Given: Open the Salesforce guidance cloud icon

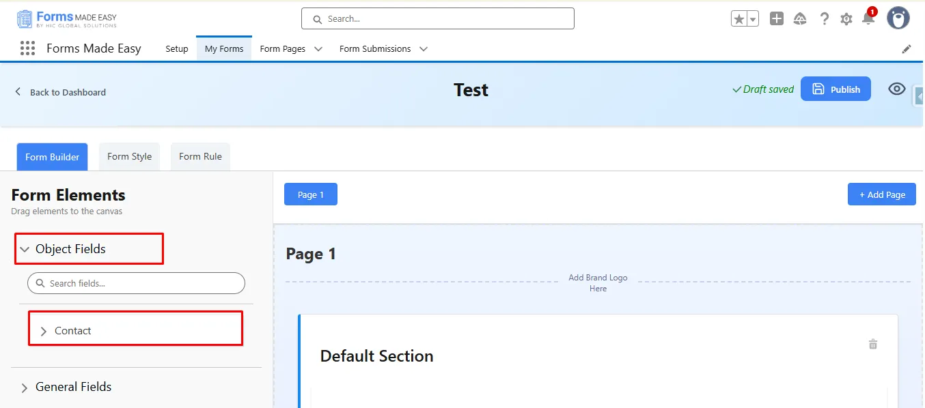Looking at the screenshot, I should pyautogui.click(x=800, y=19).
